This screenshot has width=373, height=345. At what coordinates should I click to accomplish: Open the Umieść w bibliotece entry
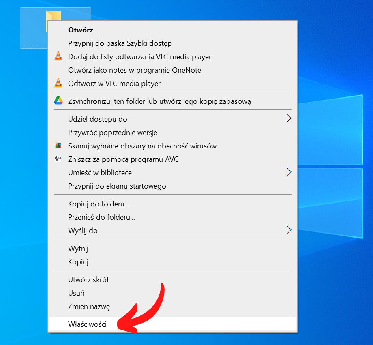[x=173, y=173]
